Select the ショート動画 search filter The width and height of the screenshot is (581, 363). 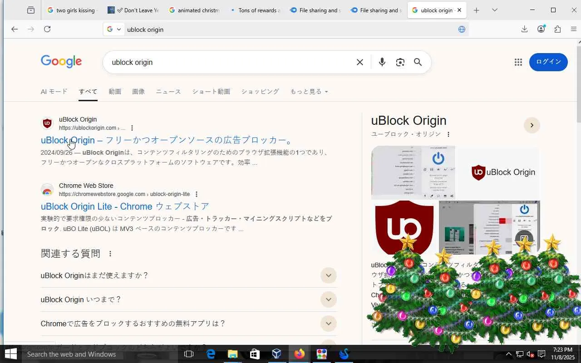coord(211,92)
